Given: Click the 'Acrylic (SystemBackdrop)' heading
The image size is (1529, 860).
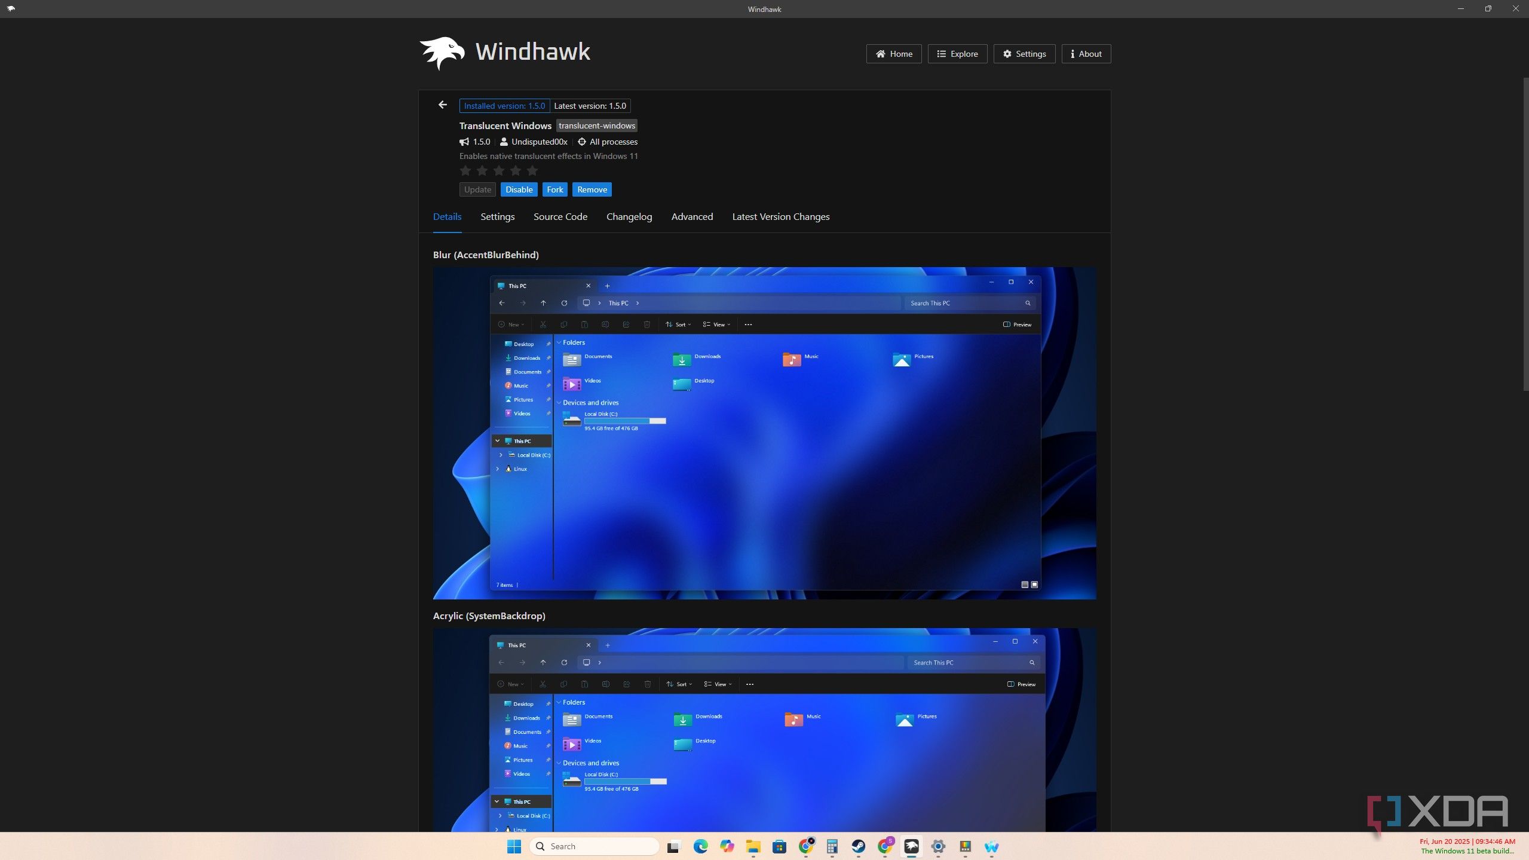Looking at the screenshot, I should 489,616.
